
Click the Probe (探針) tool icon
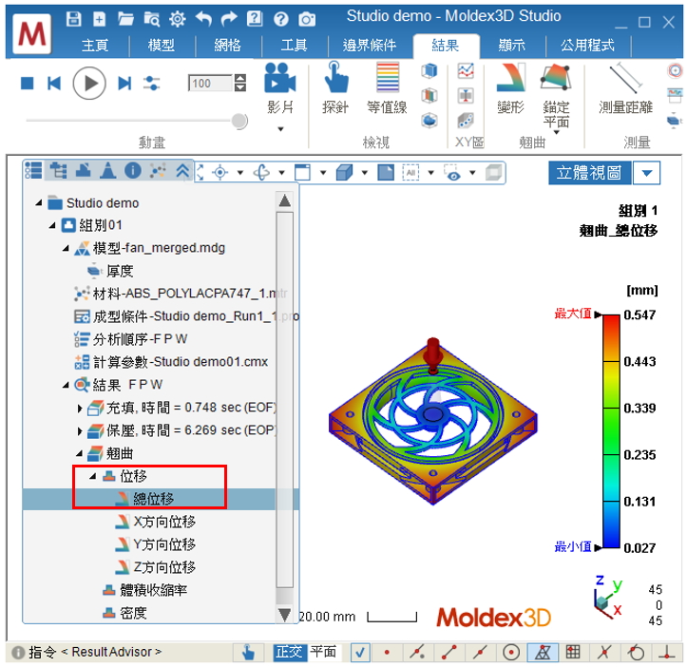[x=335, y=78]
